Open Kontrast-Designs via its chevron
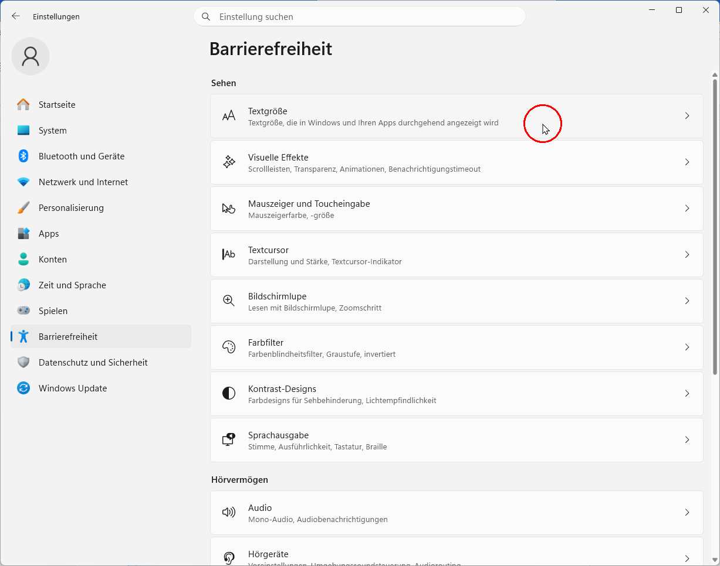720x566 pixels. click(687, 394)
